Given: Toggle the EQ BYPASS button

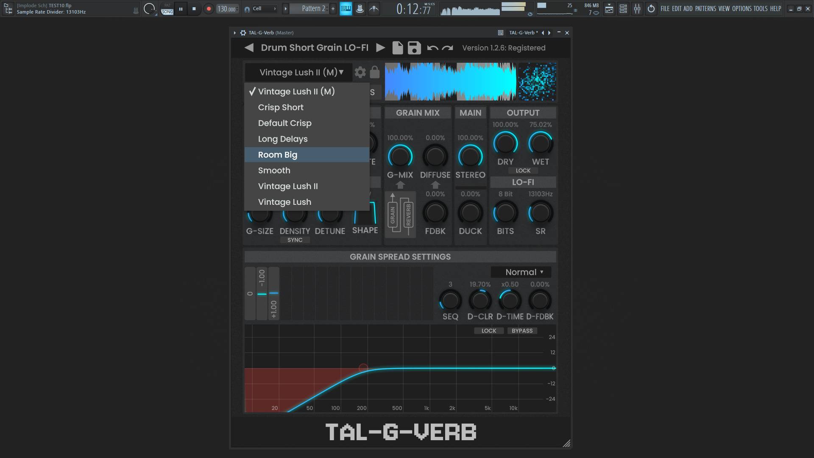Looking at the screenshot, I should point(522,331).
